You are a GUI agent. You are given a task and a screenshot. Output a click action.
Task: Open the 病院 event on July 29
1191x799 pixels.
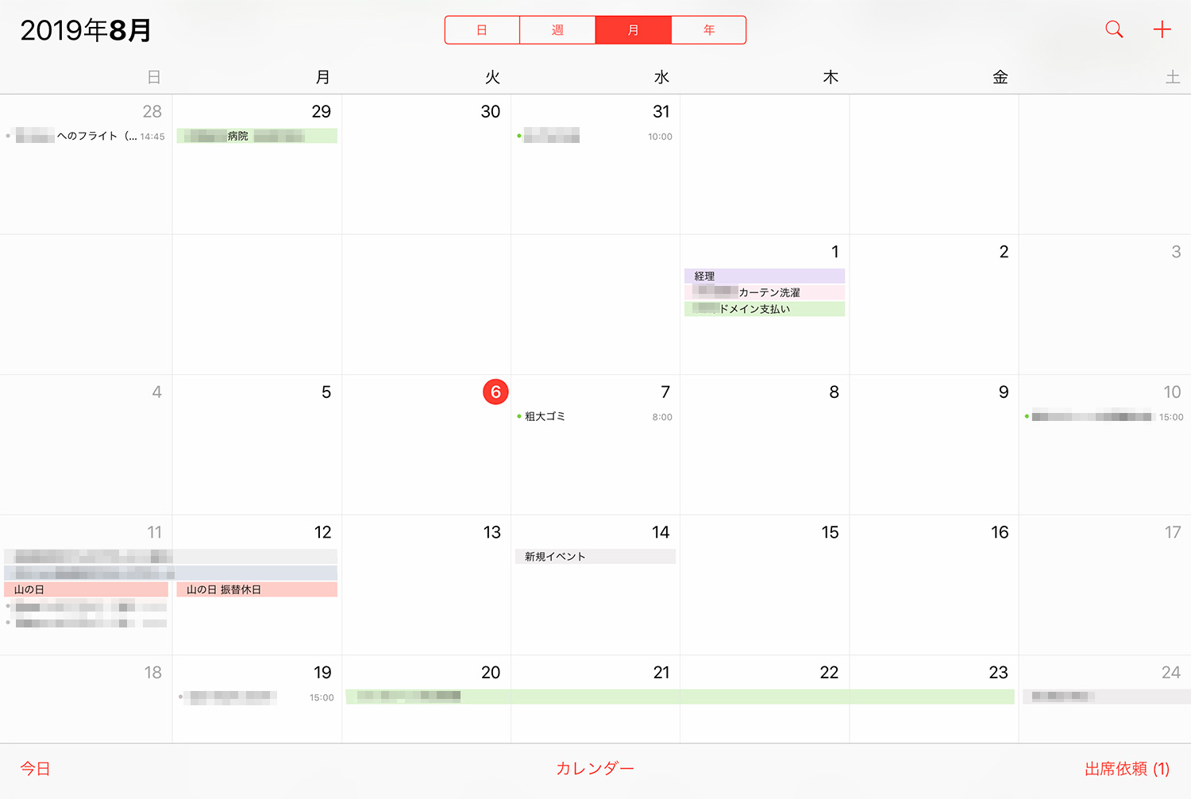tap(257, 136)
